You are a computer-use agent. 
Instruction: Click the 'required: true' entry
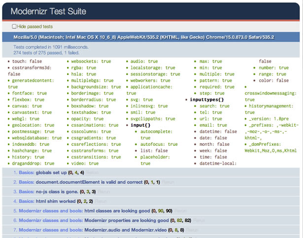pyautogui.click(x=217, y=87)
